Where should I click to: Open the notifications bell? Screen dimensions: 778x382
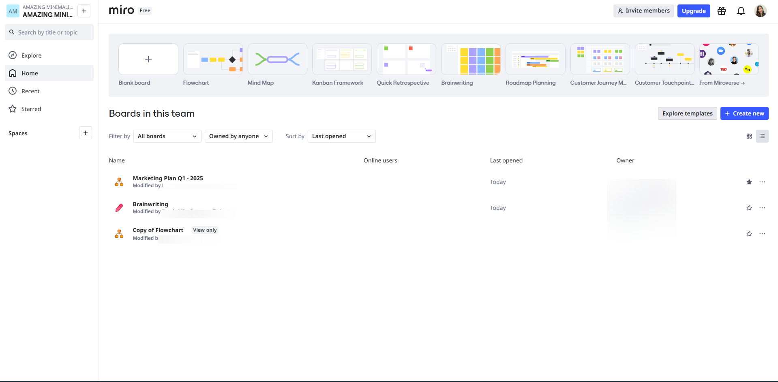click(x=741, y=11)
